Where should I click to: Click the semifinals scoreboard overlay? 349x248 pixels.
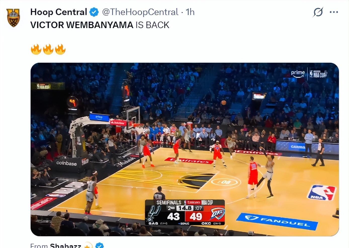[185, 212]
